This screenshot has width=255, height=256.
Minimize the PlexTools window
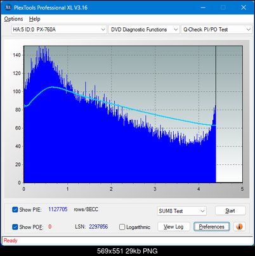point(203,8)
